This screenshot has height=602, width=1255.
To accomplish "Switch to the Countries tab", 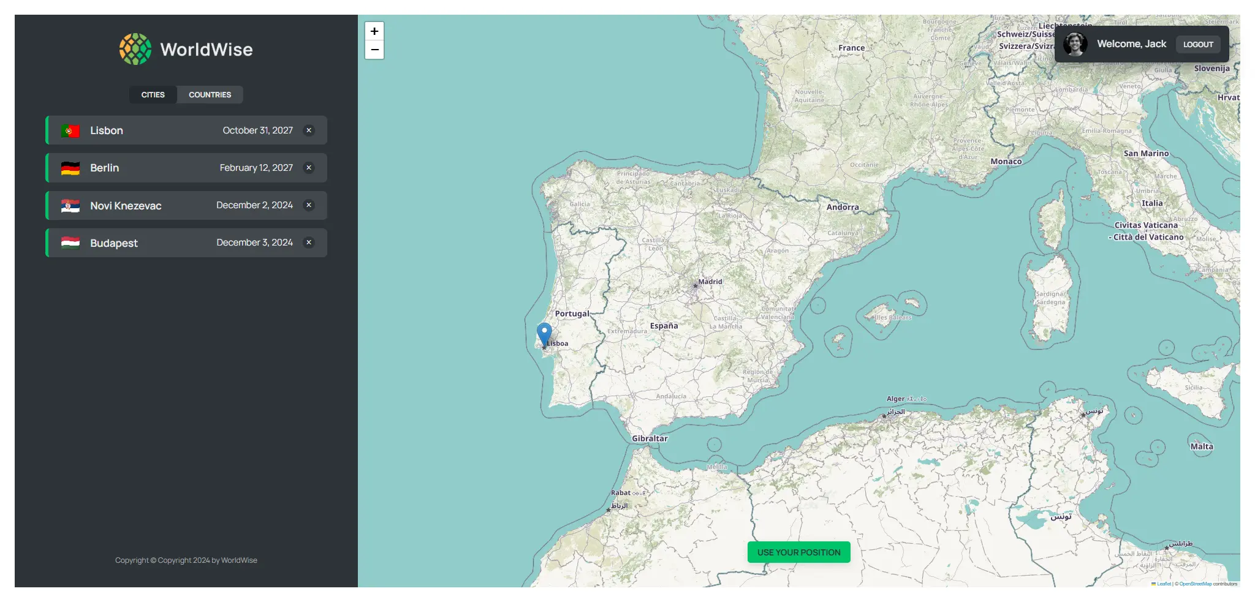I will 210,95.
